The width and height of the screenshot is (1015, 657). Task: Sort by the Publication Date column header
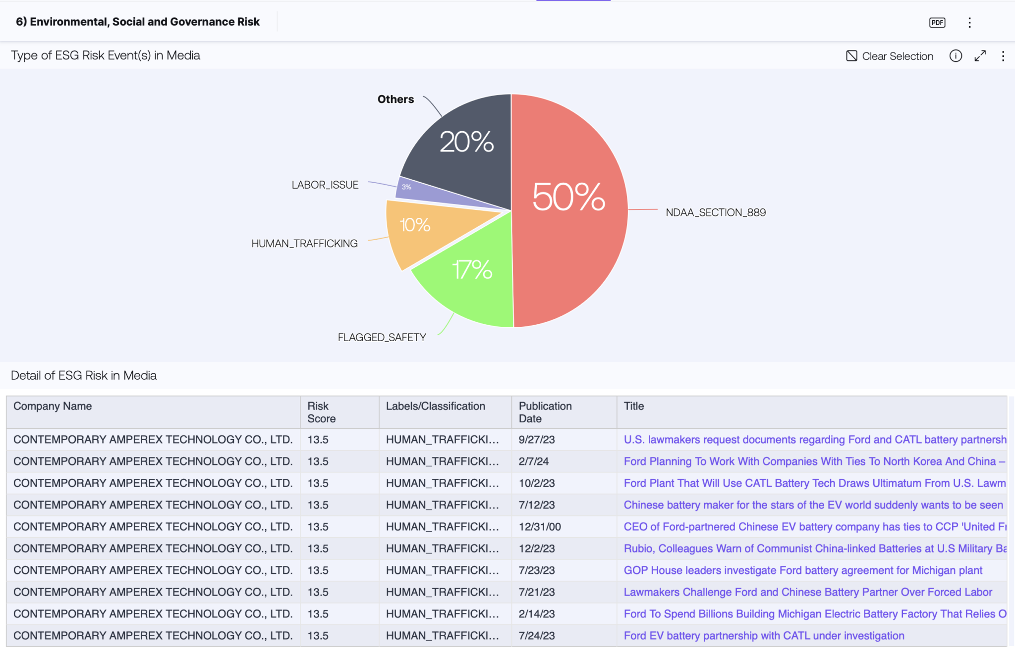(x=545, y=412)
